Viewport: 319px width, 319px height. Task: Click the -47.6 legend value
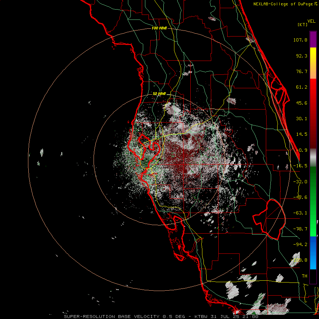click(x=300, y=197)
